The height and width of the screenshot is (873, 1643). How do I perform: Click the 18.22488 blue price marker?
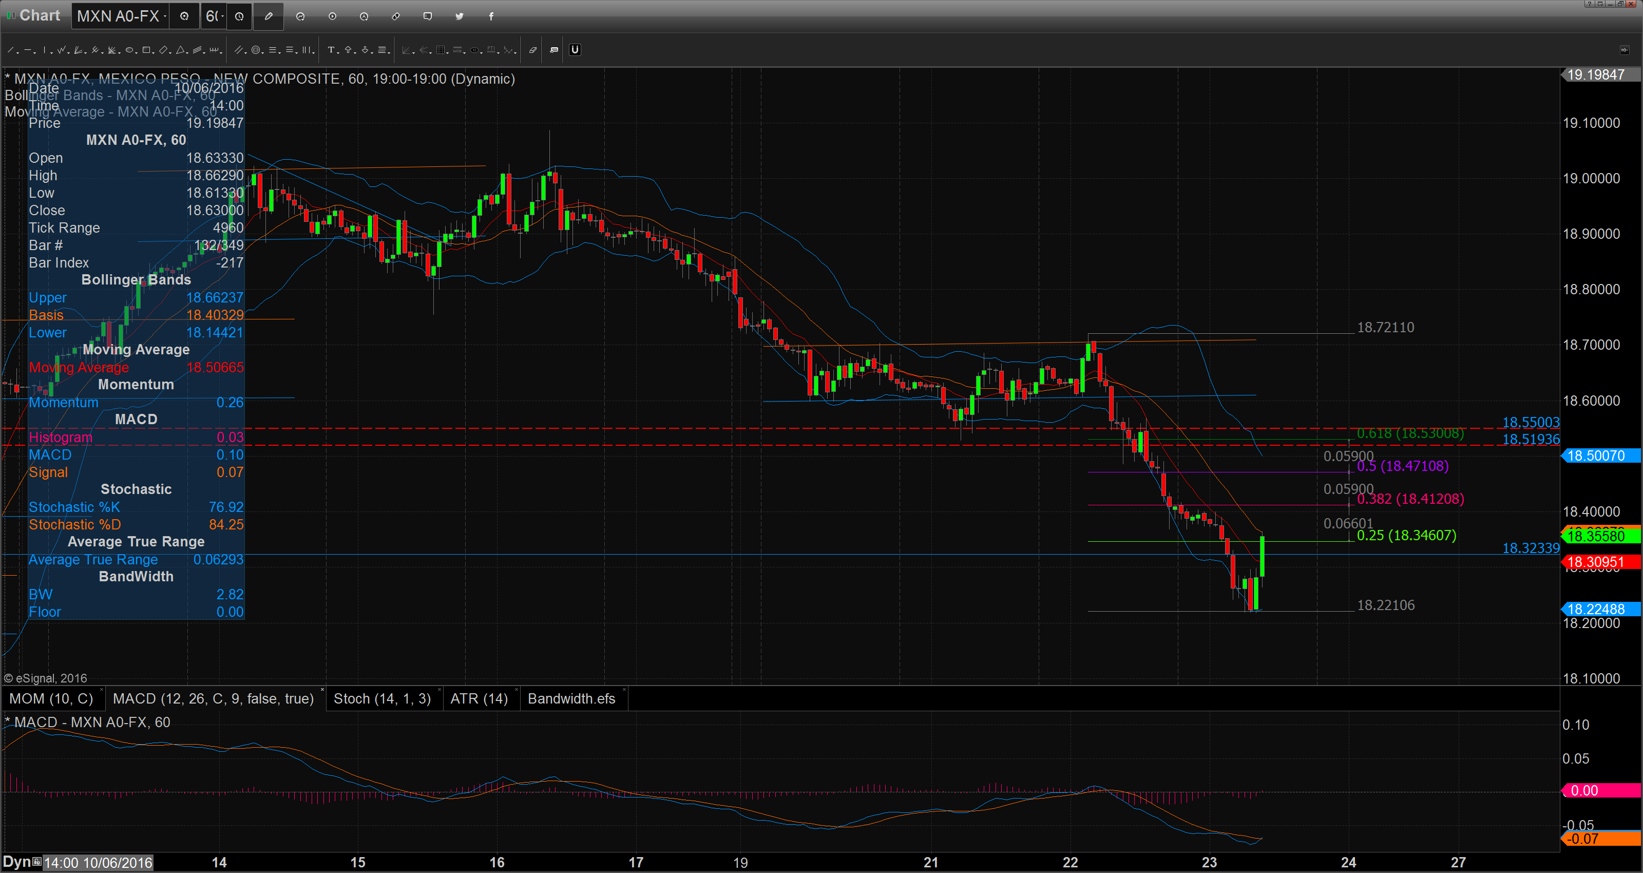point(1600,610)
